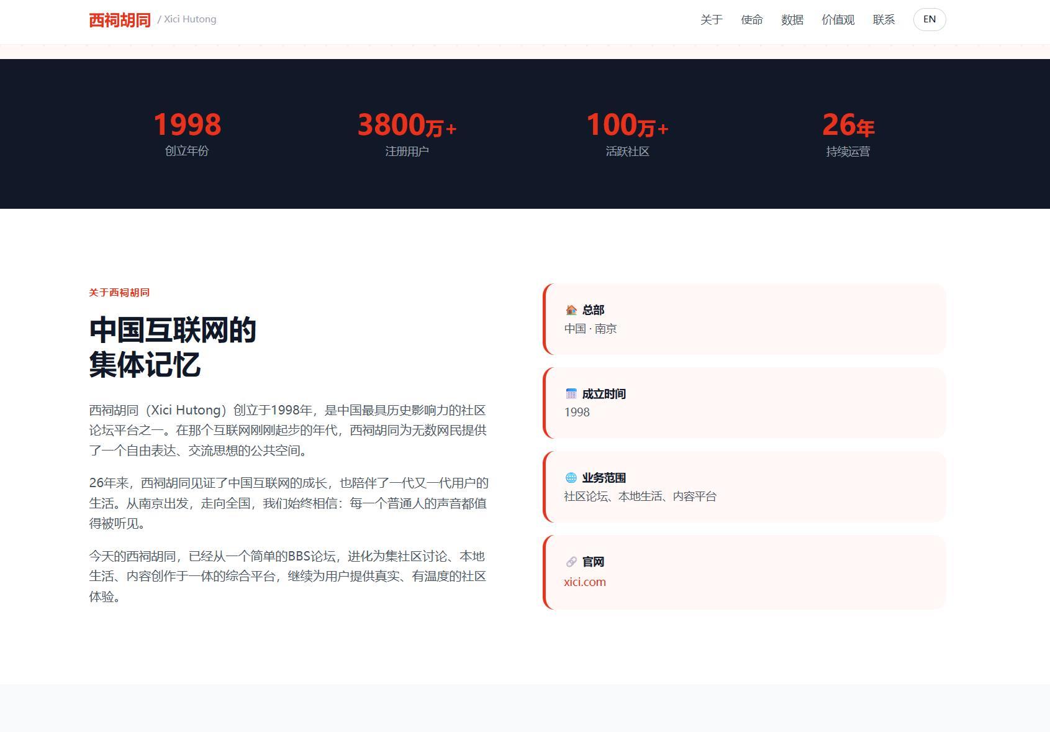Image resolution: width=1050 pixels, height=732 pixels.
Task: Jump to the 联系 section
Action: pyautogui.click(x=884, y=20)
